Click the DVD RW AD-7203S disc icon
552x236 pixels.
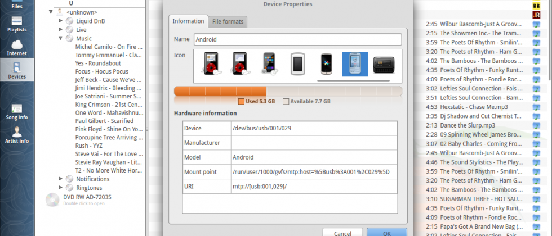coord(52,199)
